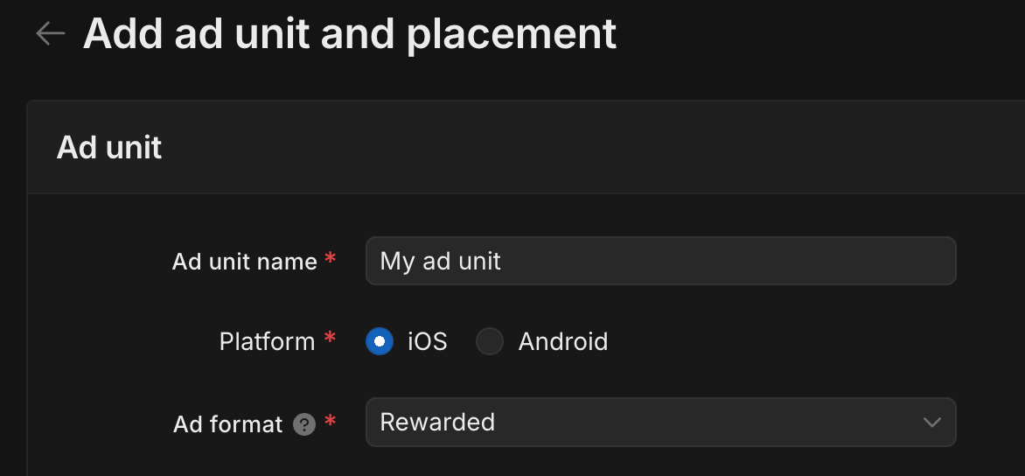The width and height of the screenshot is (1025, 476).
Task: Select the iOS platform radio button
Action: click(379, 341)
